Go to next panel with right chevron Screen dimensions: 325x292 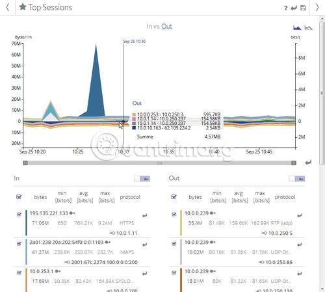pos(317,7)
